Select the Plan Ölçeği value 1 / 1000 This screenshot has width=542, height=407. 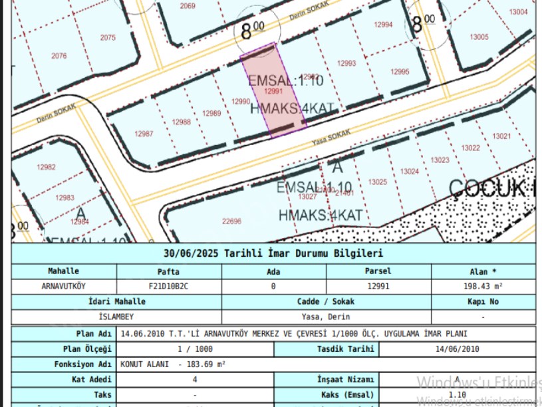(194, 348)
